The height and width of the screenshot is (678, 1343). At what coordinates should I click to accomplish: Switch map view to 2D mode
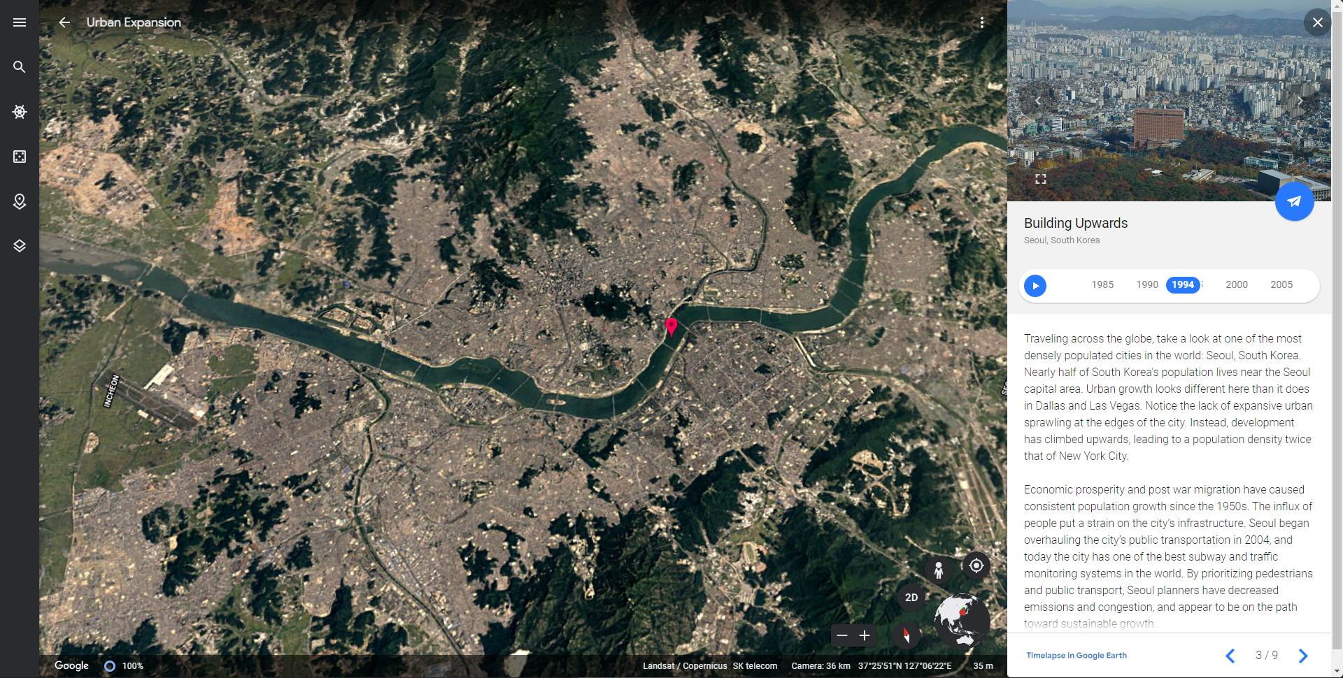(x=911, y=597)
